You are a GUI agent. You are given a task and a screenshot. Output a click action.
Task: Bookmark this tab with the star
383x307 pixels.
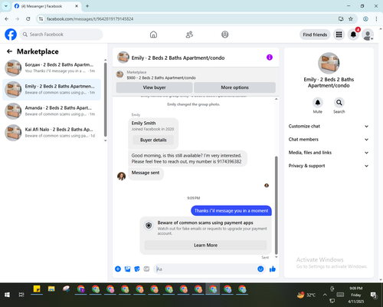pyautogui.click(x=351, y=19)
